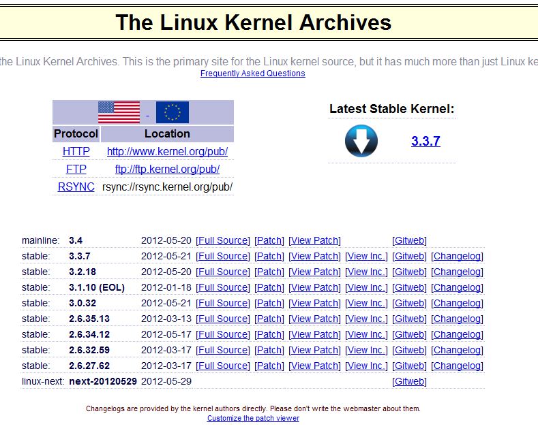Download Full Source for stable 2.6.27.62

coord(223,366)
